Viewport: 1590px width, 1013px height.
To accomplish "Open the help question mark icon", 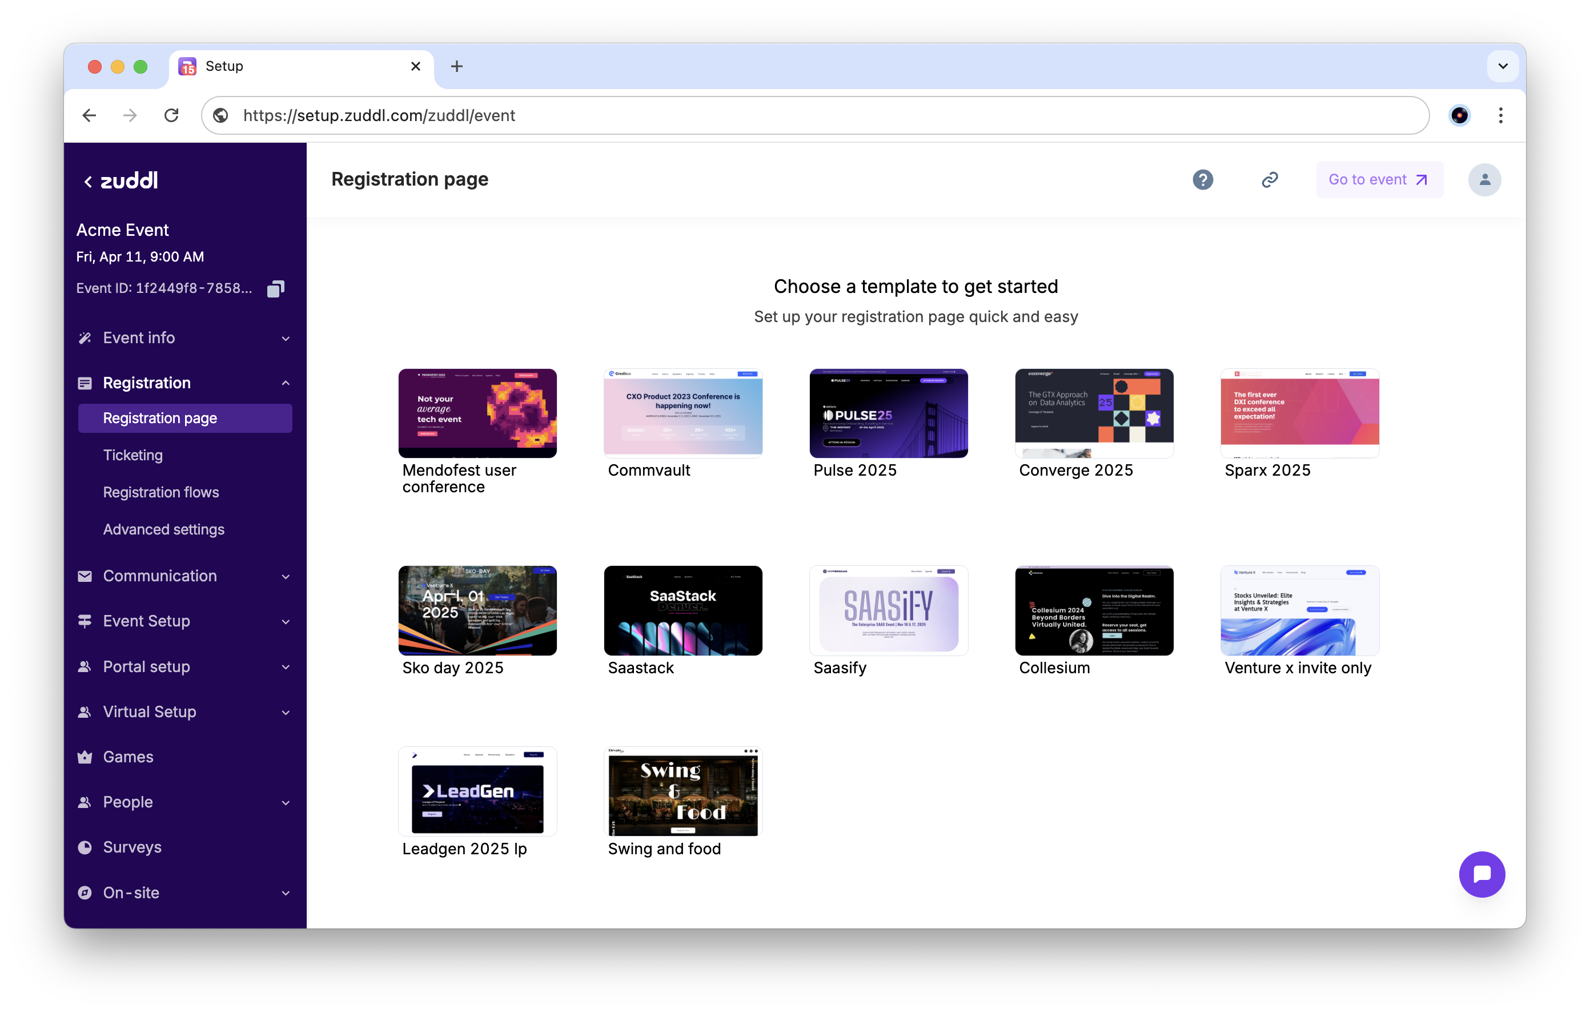I will 1202,180.
